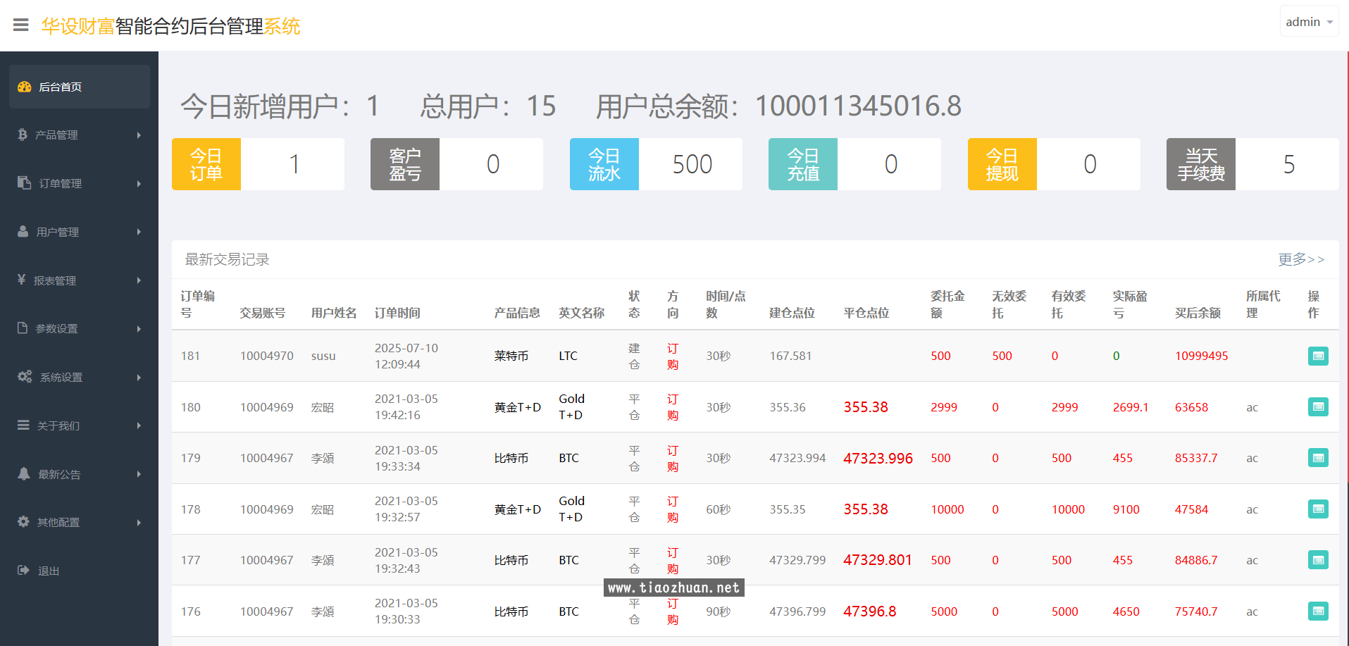
Task: Click close price 47323.996
Action: click(x=878, y=458)
